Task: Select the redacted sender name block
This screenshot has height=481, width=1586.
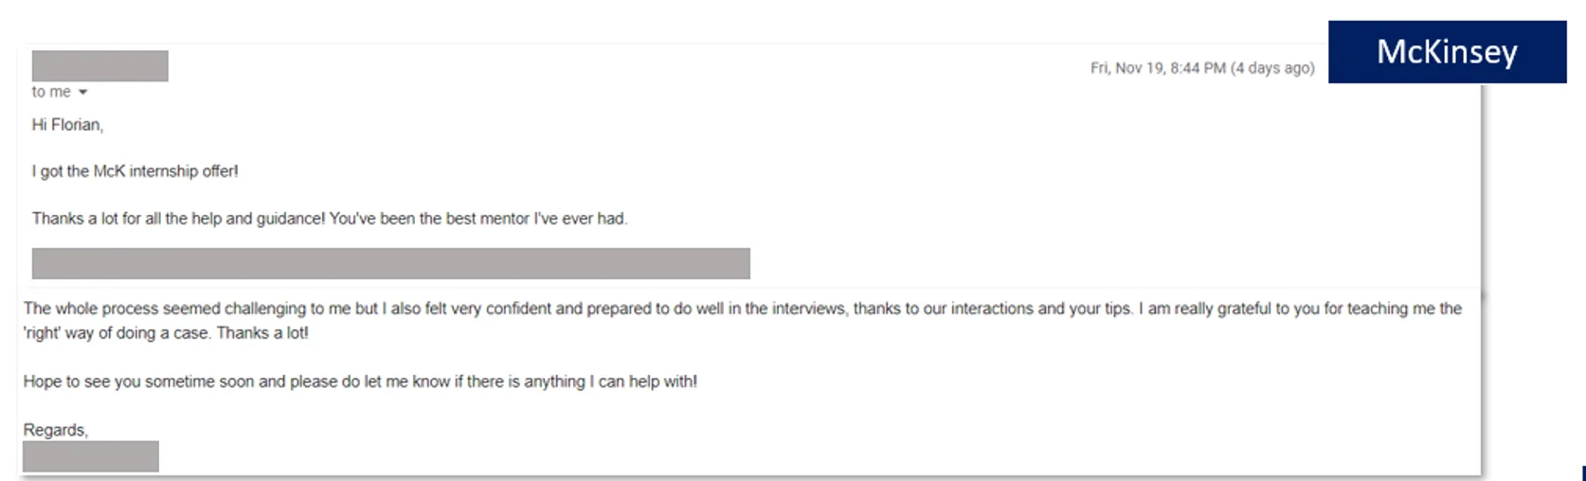Action: pos(99,66)
